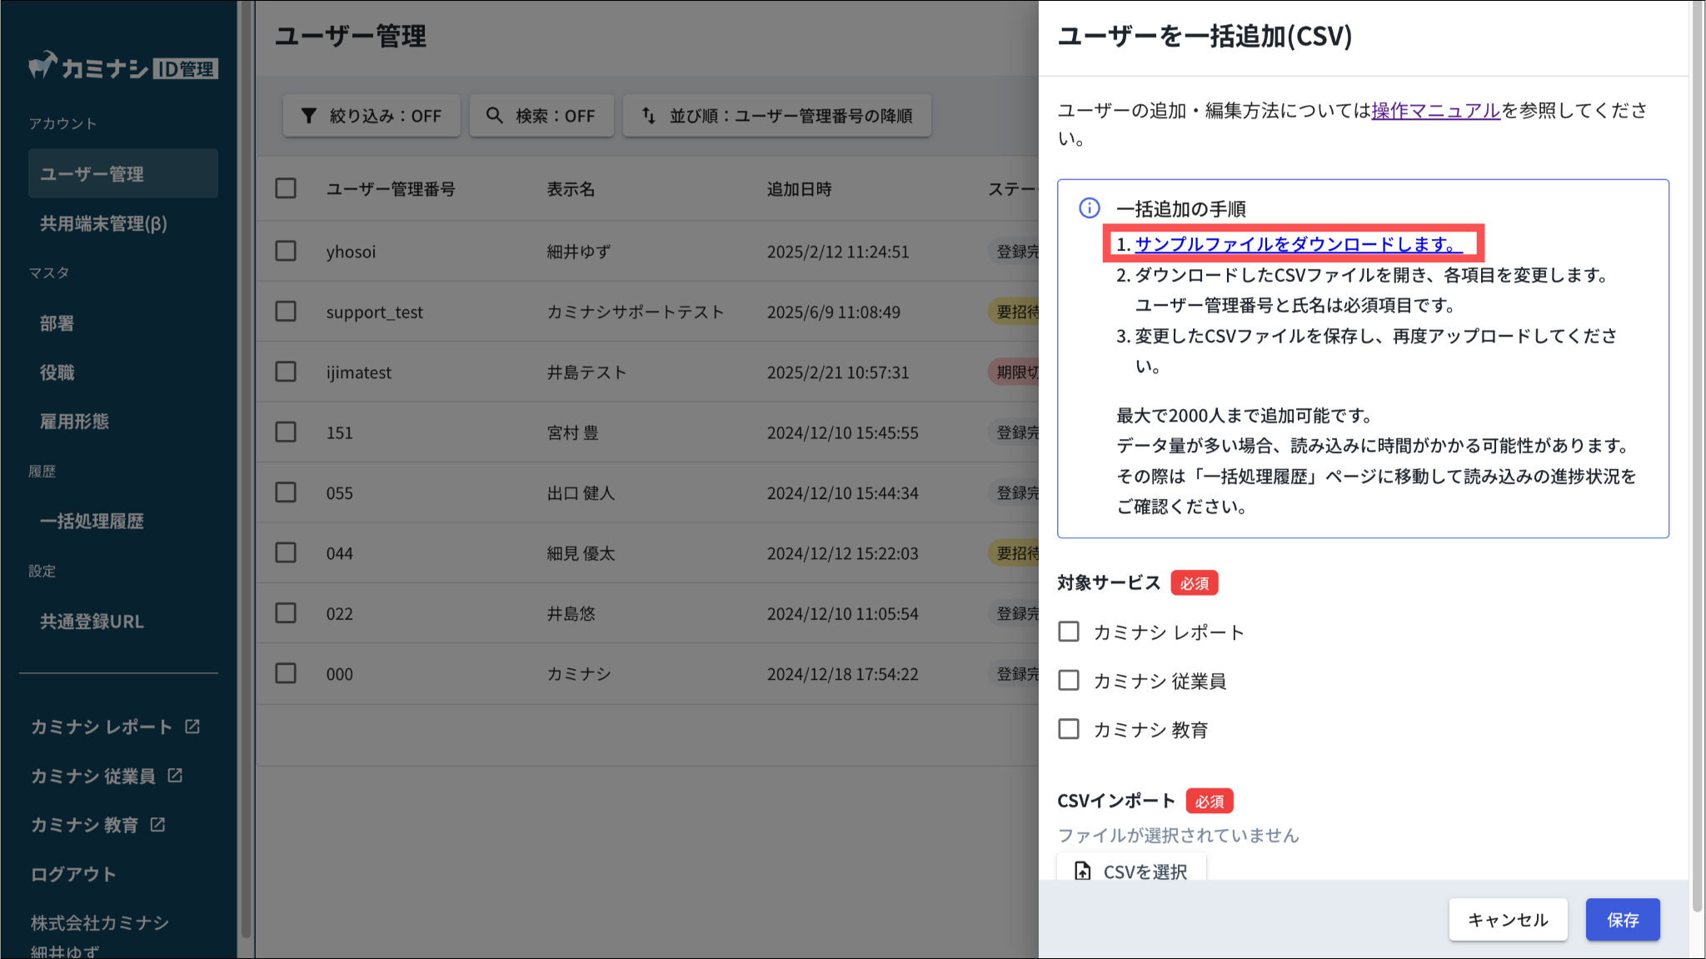Click external link icon beside カミナシ 従業員
Image resolution: width=1706 pixels, height=959 pixels.
click(x=175, y=776)
